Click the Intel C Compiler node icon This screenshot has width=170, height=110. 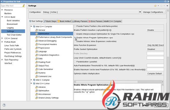coord(34,80)
